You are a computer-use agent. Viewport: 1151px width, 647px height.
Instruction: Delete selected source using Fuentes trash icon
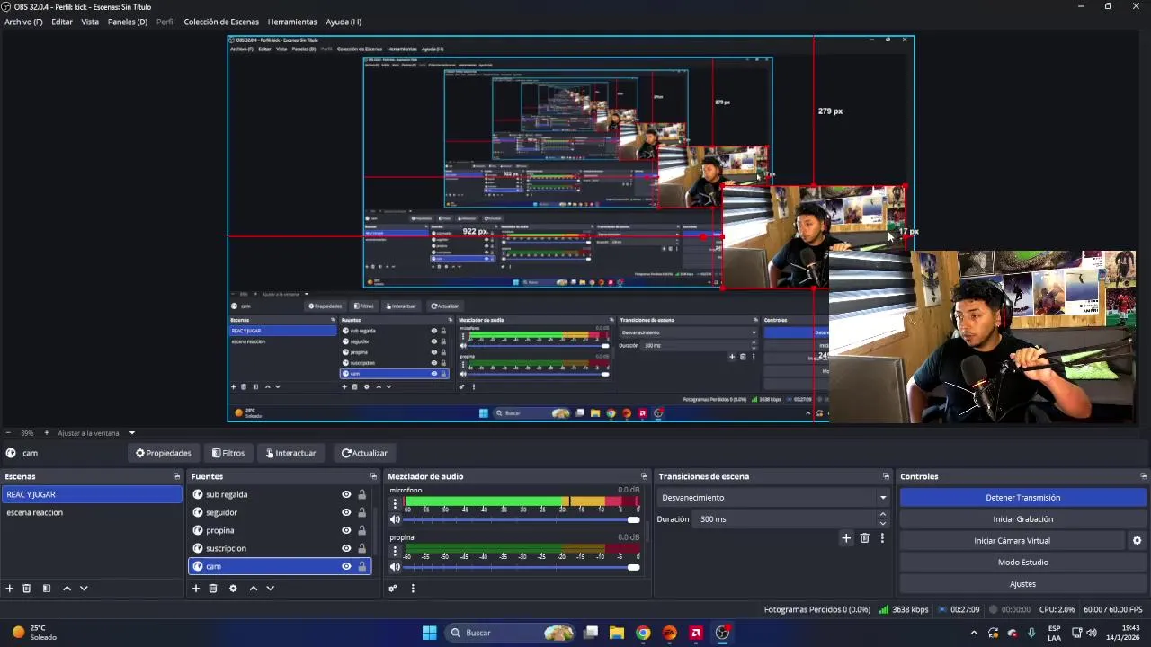[x=213, y=589]
